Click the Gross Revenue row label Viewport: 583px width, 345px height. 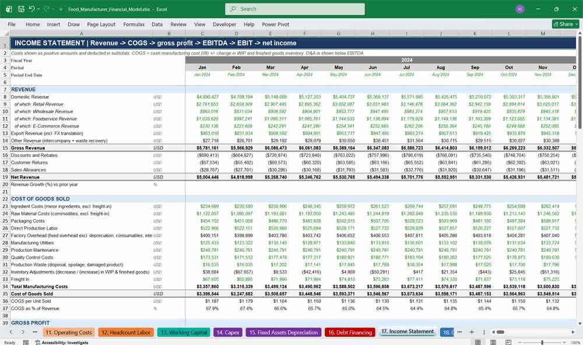[x=28, y=148]
